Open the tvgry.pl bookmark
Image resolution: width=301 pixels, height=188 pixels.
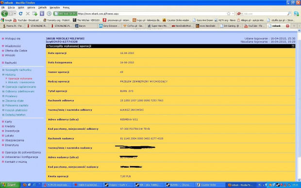[x=147, y=20]
